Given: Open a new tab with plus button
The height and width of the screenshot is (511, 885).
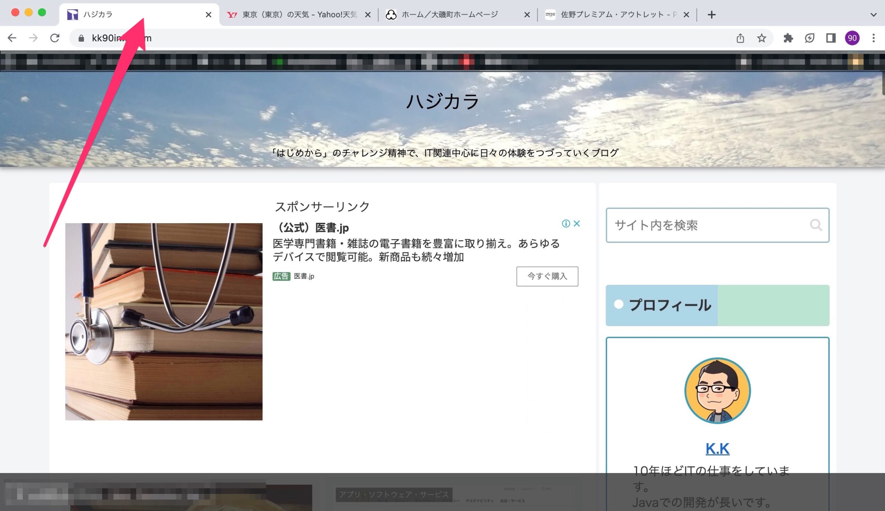Looking at the screenshot, I should 711,15.
